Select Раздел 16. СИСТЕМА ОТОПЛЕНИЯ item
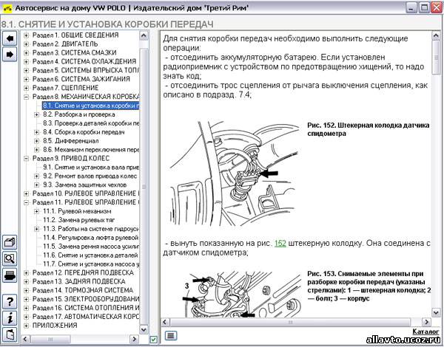Viewport: 444px width, 347px height. pyautogui.click(x=86, y=308)
